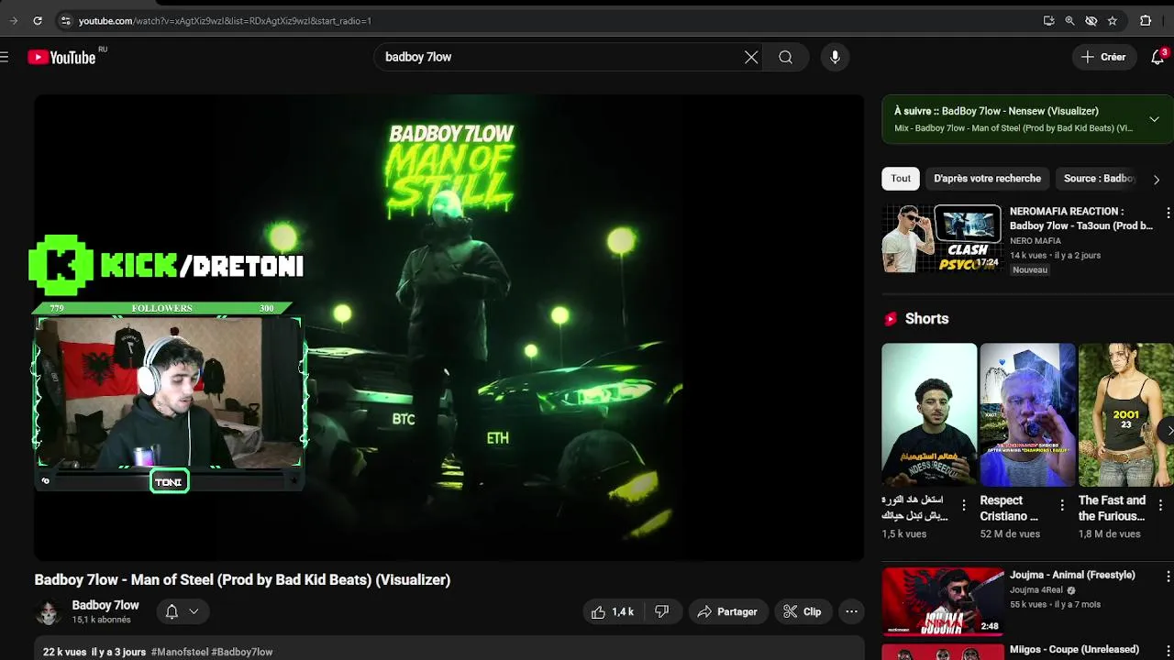Open more actions menu under the video
The width and height of the screenshot is (1174, 660).
tap(851, 611)
